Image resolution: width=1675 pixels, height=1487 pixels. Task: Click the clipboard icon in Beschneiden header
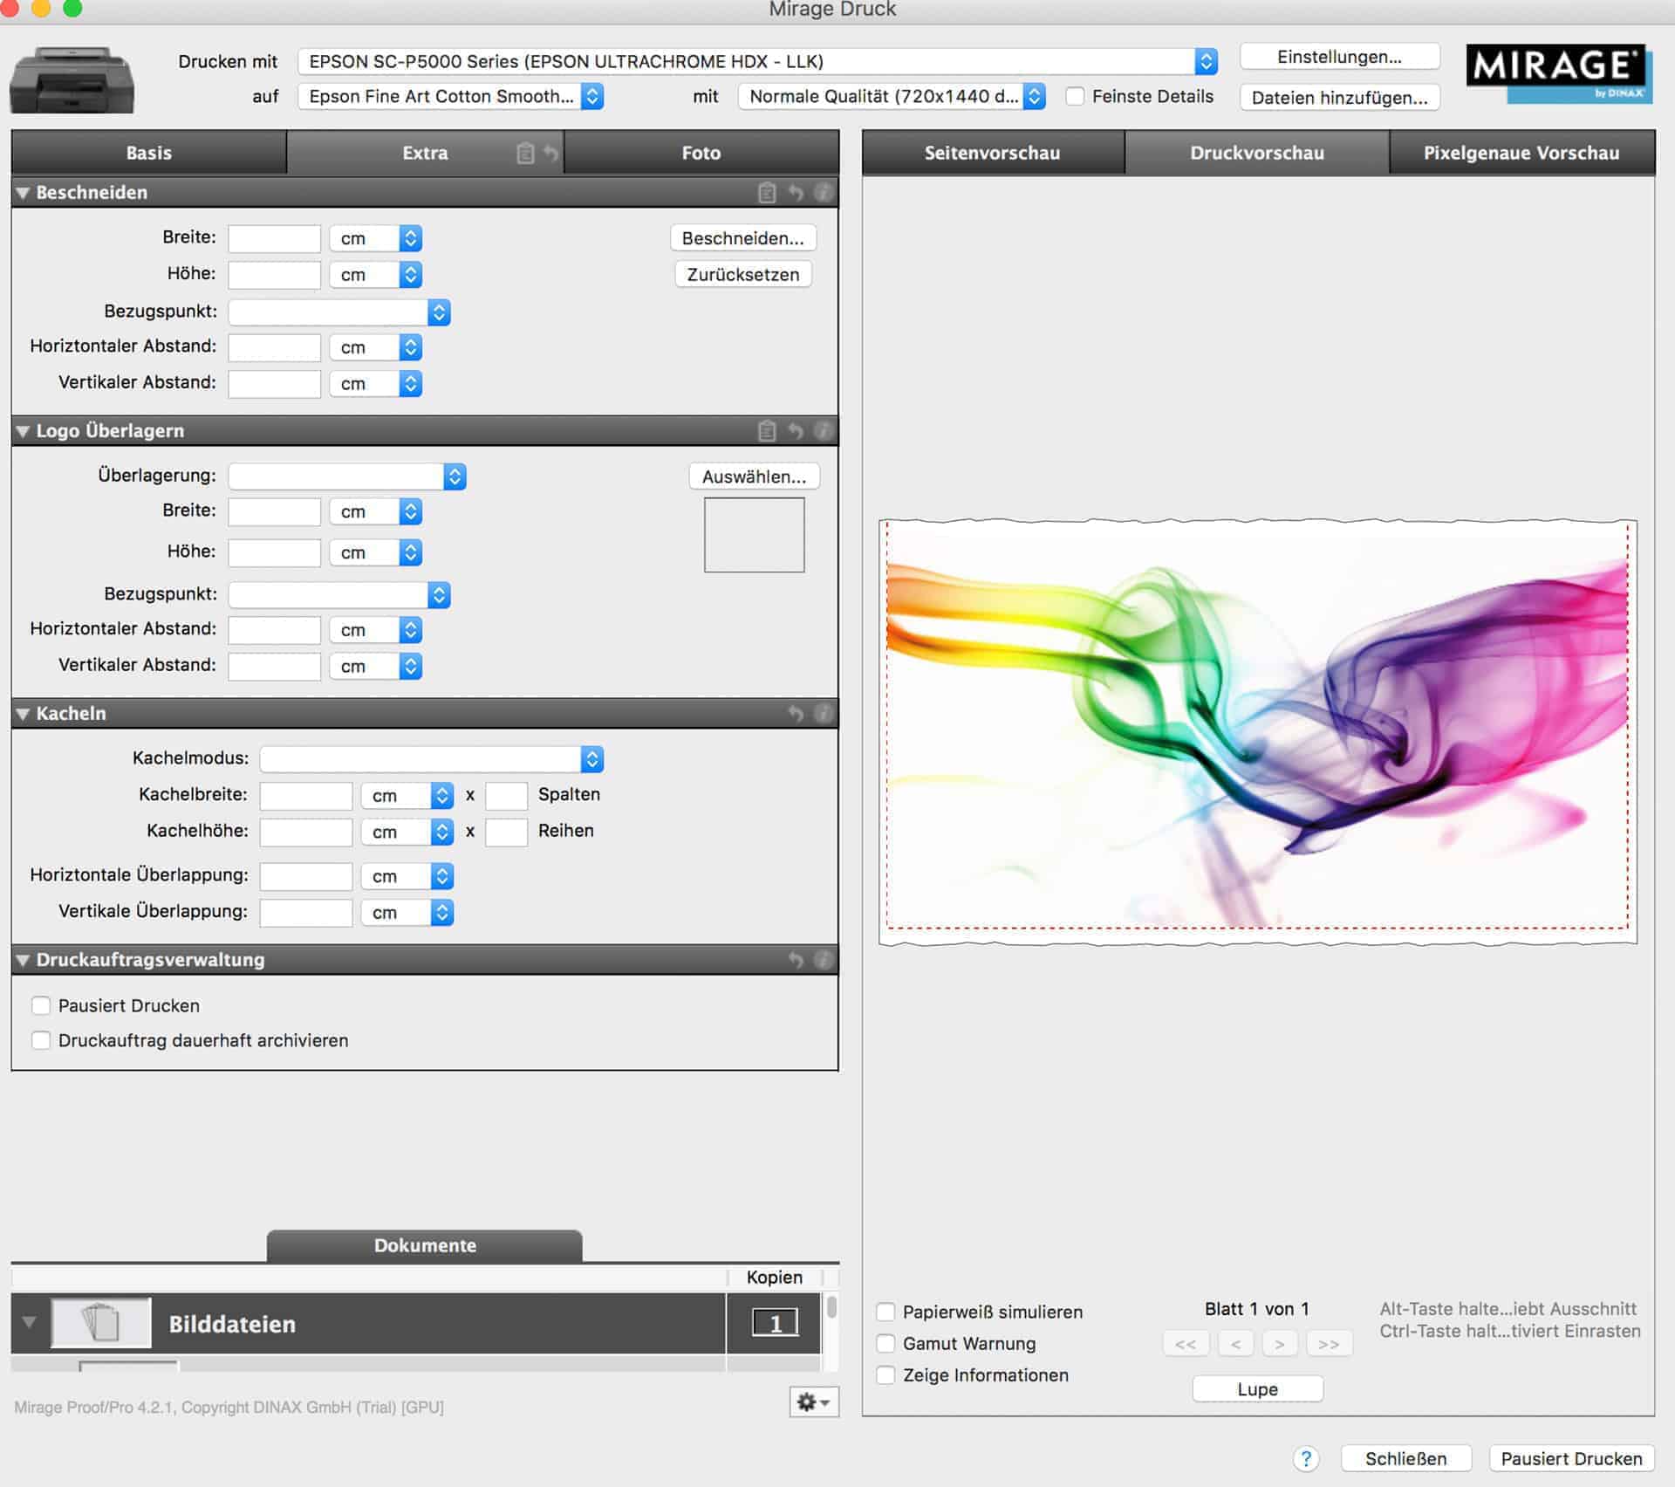(x=767, y=193)
